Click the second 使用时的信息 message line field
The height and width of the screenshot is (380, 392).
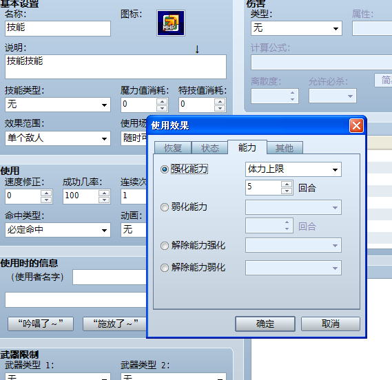click(76, 299)
